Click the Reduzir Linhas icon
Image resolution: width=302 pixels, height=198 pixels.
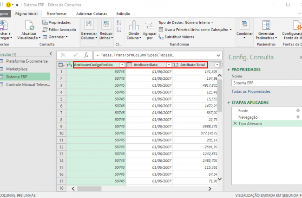coord(106,25)
